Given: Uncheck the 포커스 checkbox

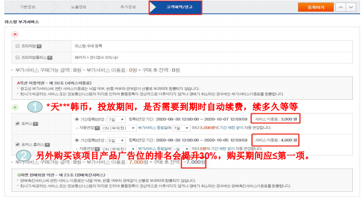Looking at the screenshot, I should [x=17, y=123].
